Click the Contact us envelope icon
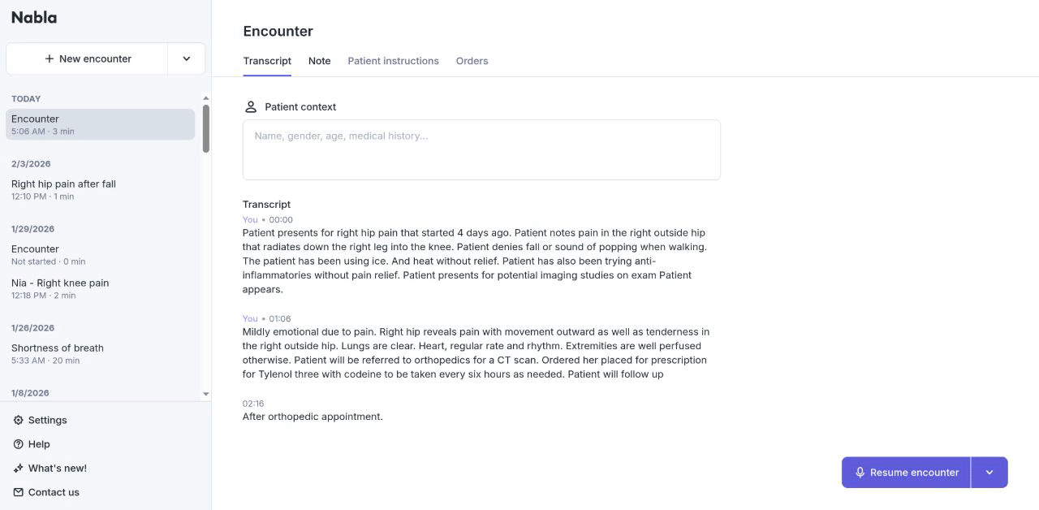 [x=19, y=492]
